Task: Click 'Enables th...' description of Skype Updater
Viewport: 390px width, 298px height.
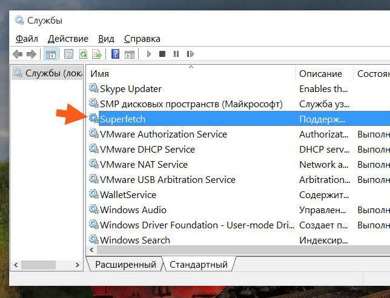Action: pos(323,89)
